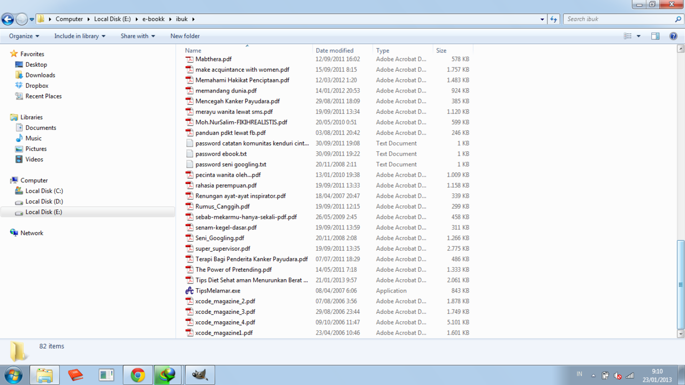Viewport: 685px width, 385px height.
Task: Click the volume muted tray icon
Action: click(x=618, y=375)
